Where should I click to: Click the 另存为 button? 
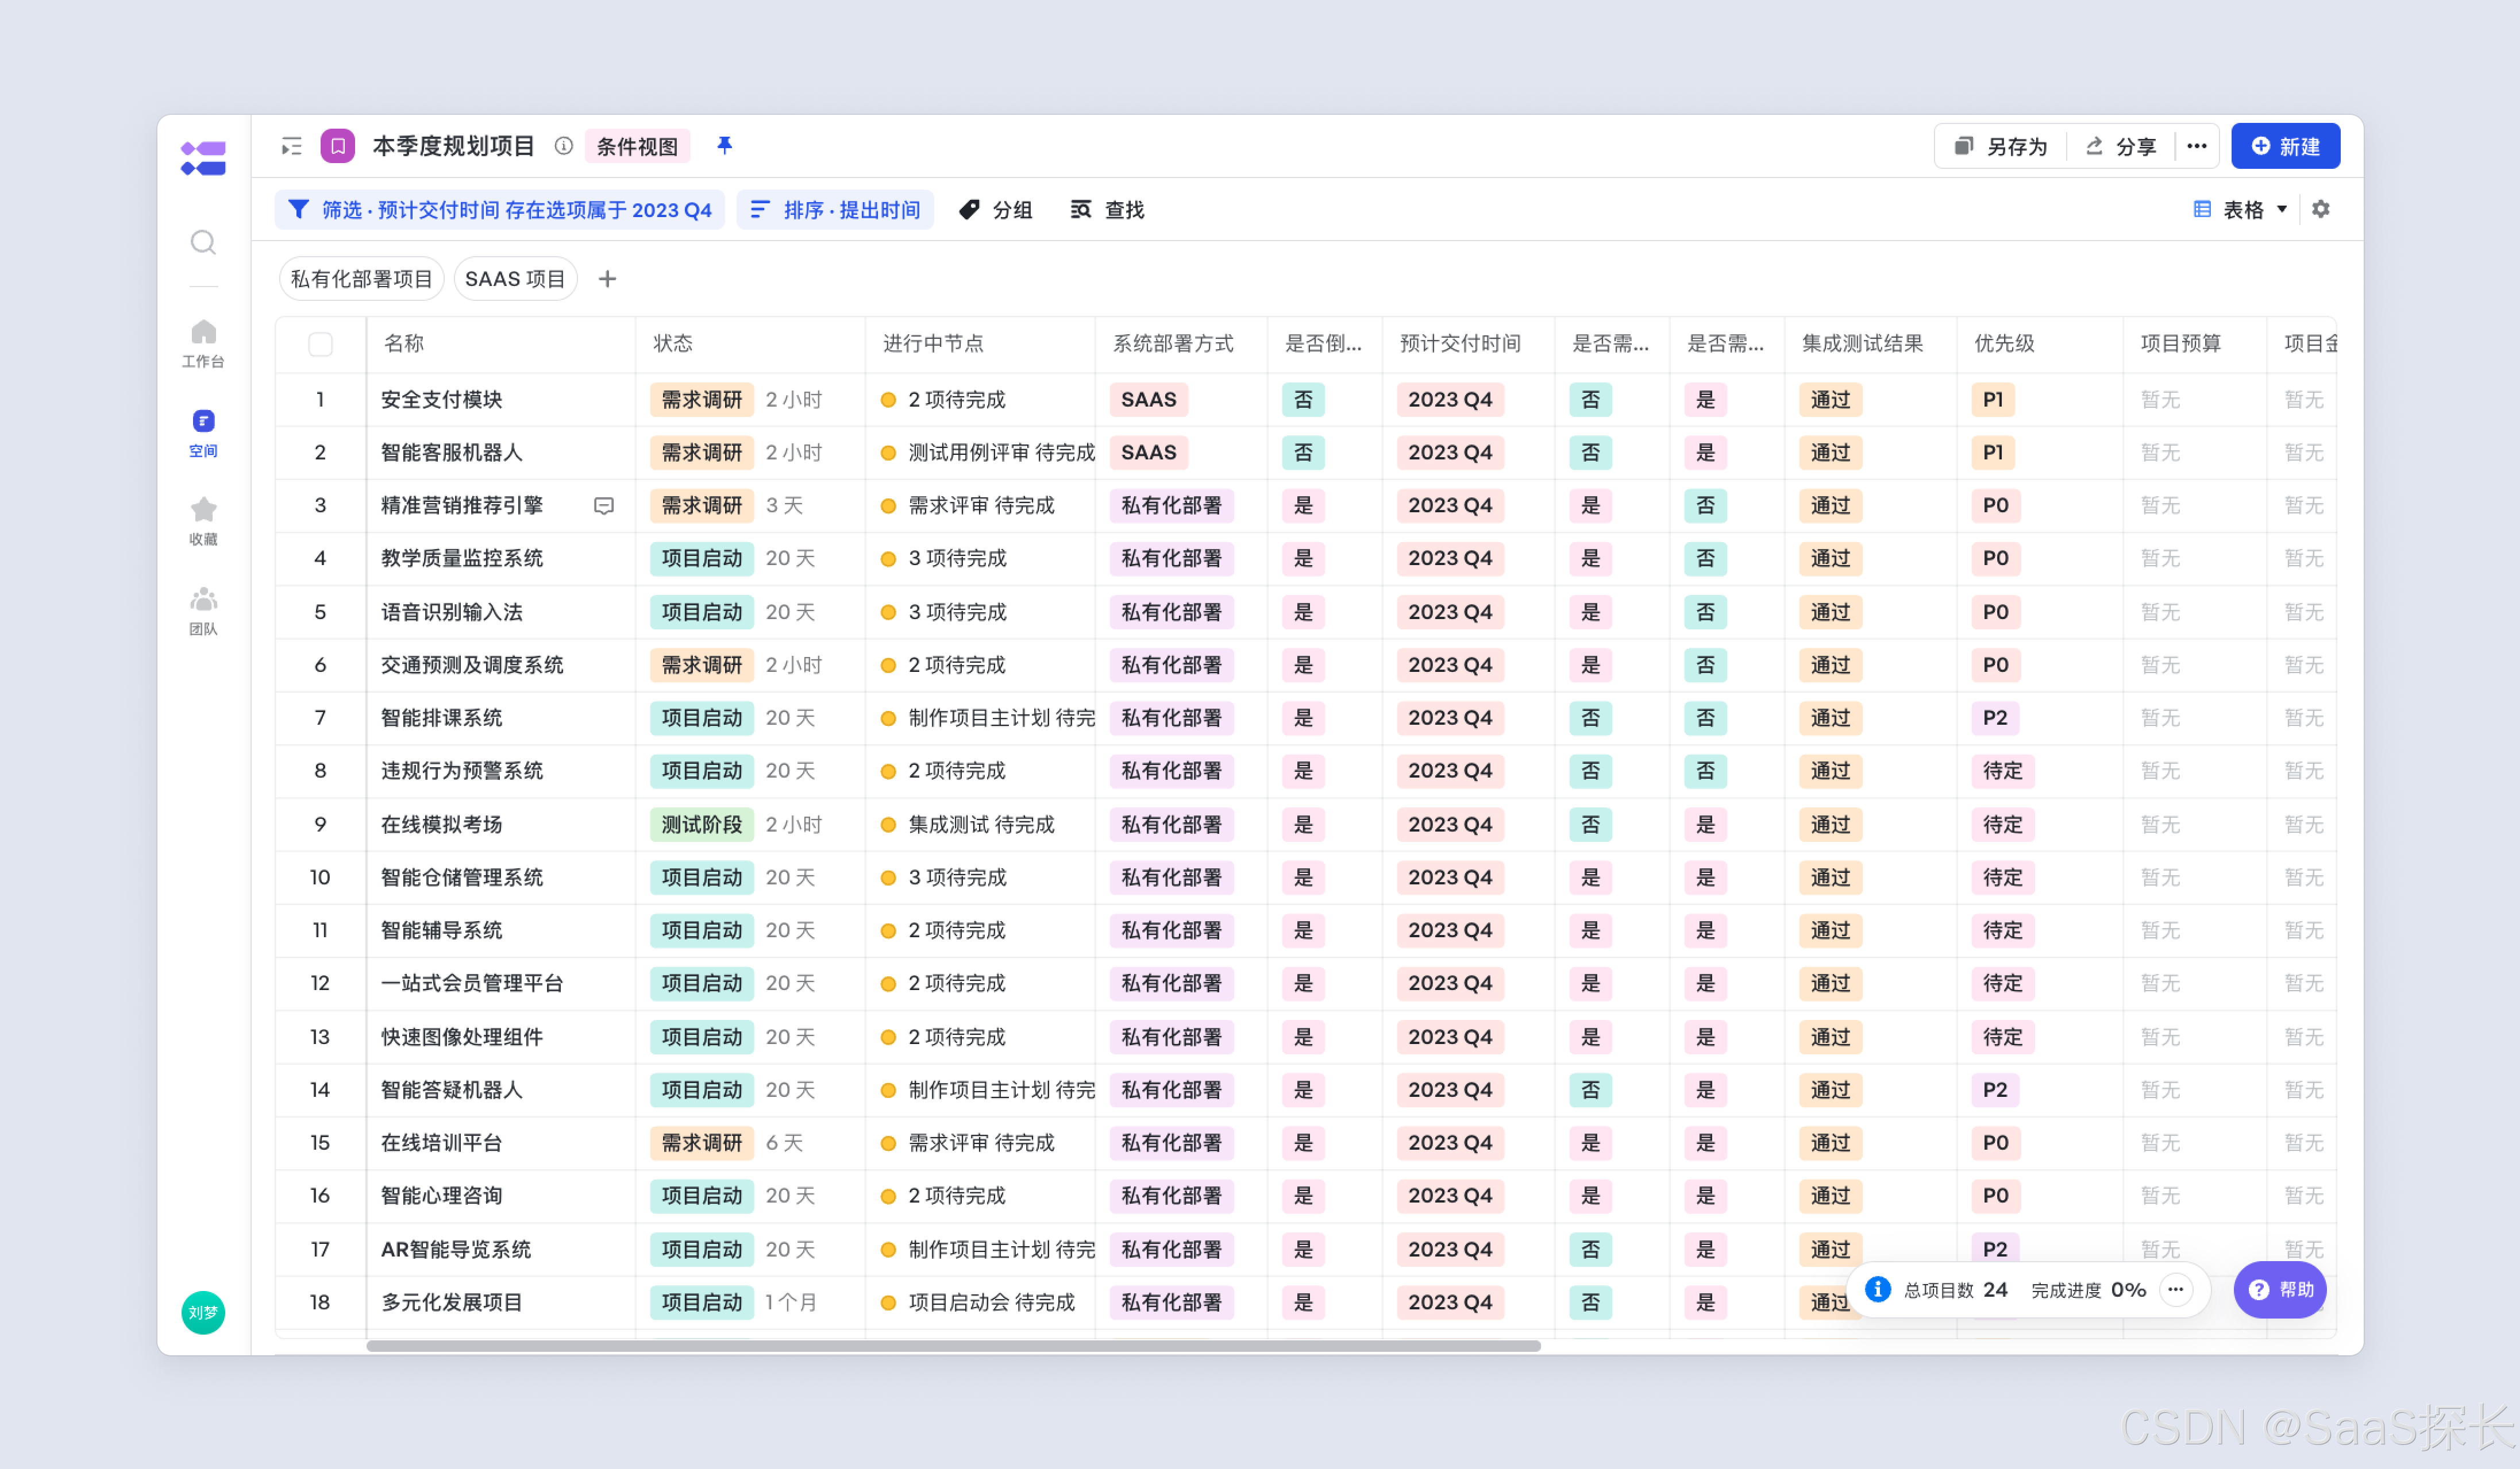2000,146
